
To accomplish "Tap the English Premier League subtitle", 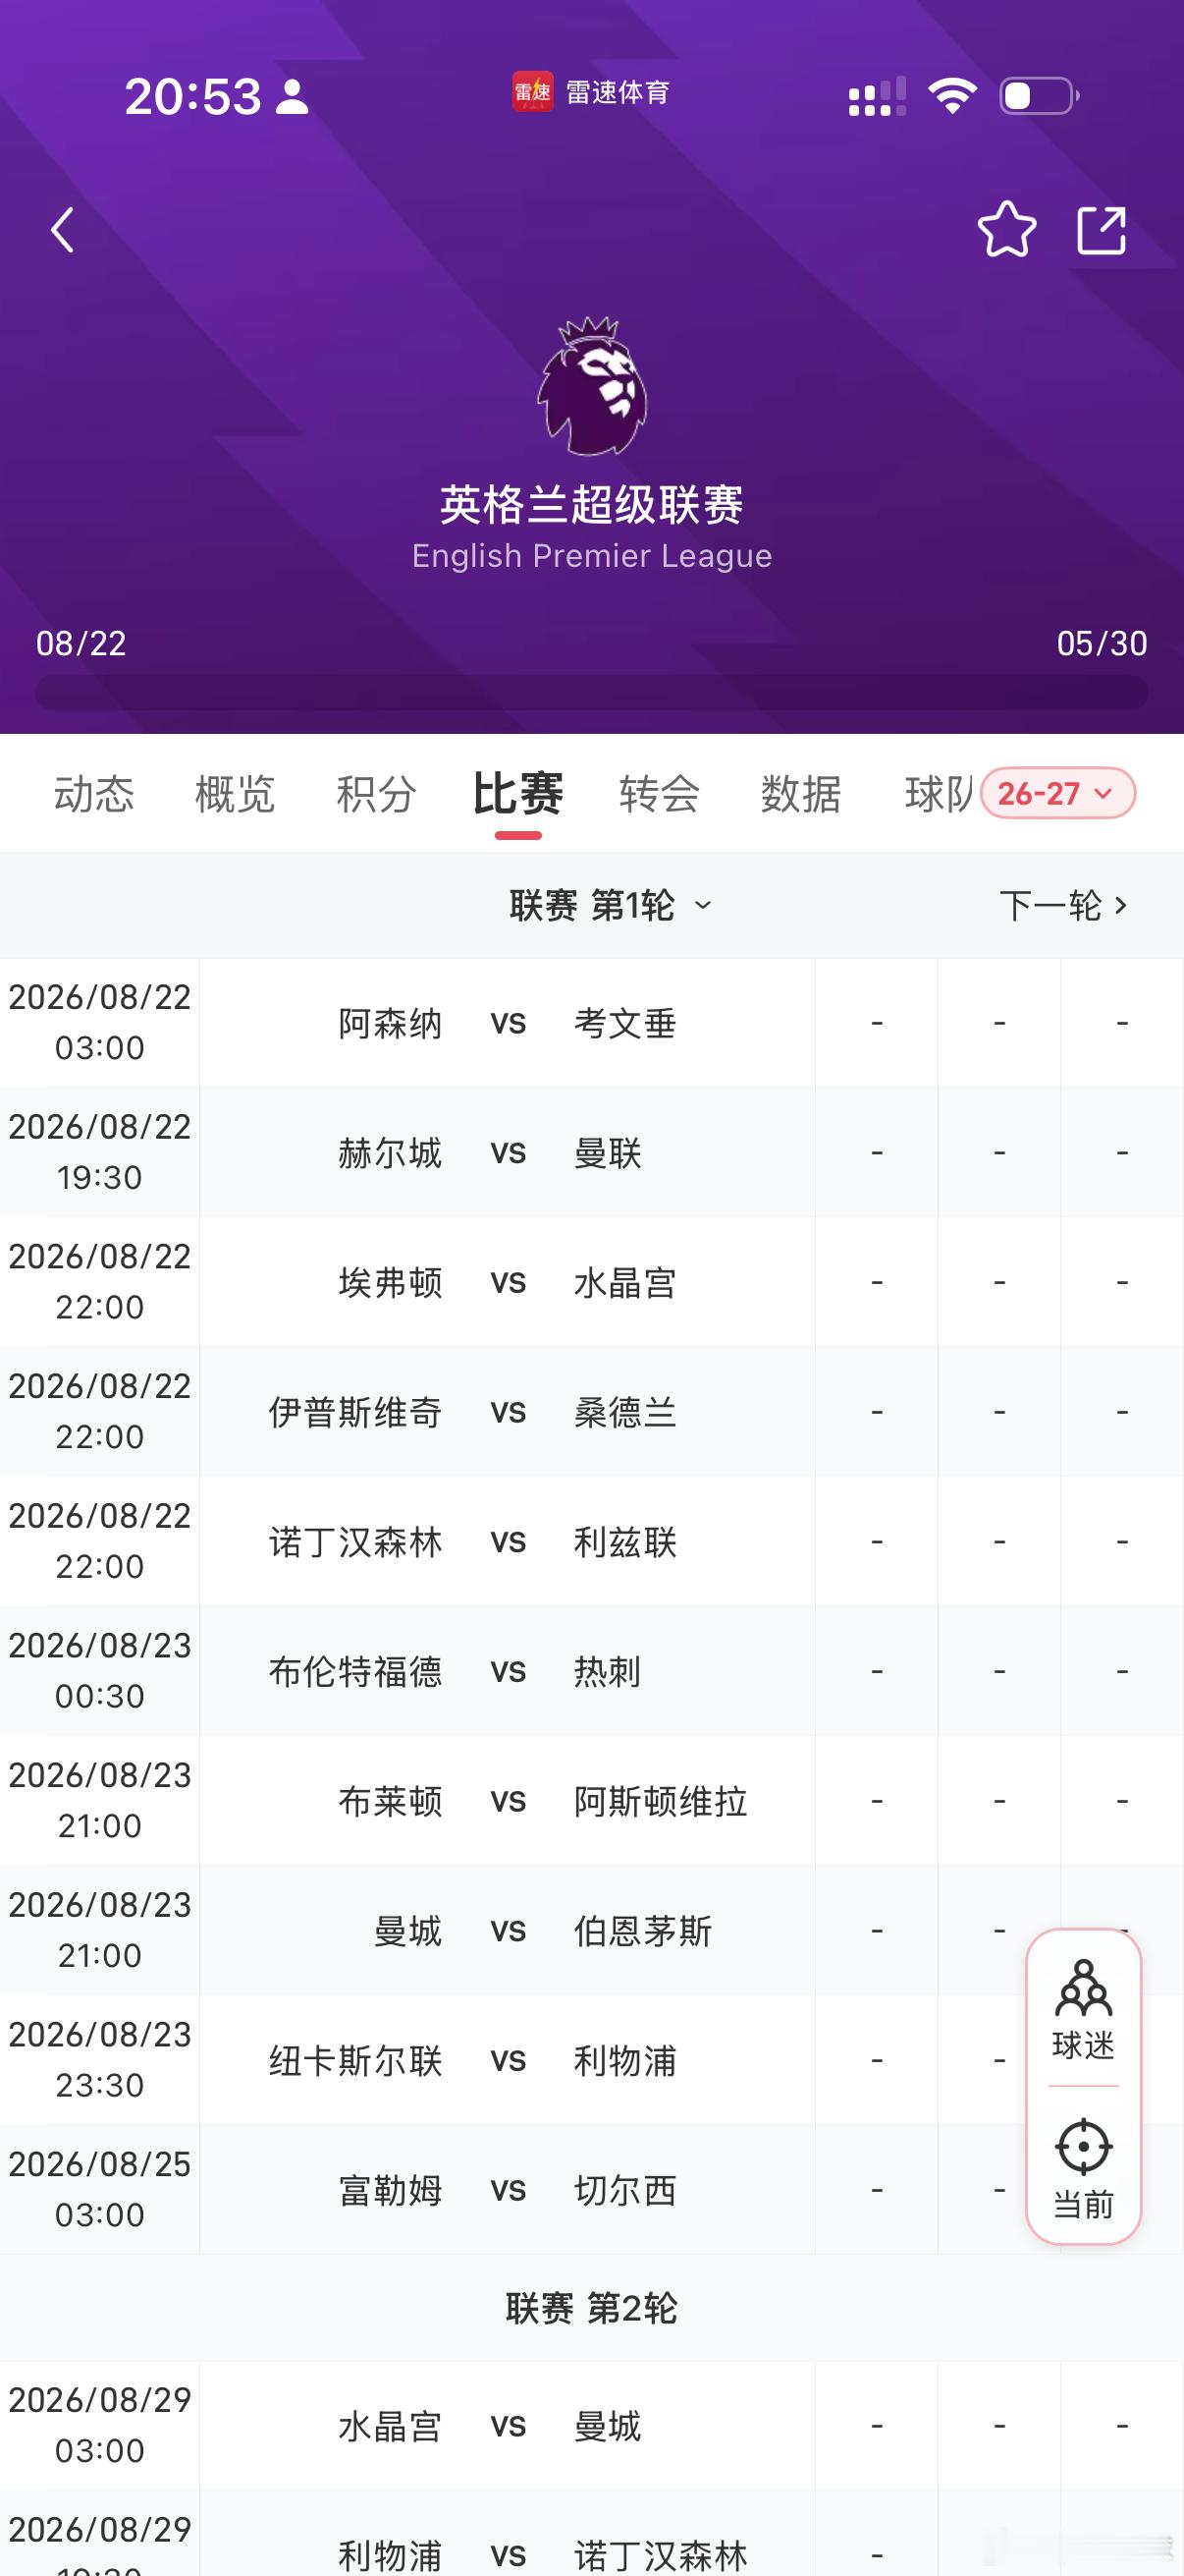I will point(591,556).
